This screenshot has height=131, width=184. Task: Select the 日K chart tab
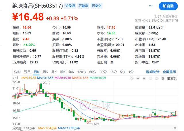(37, 72)
